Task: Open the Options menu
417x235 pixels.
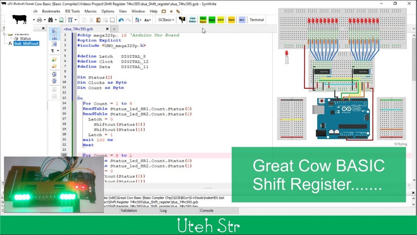Action: point(108,11)
